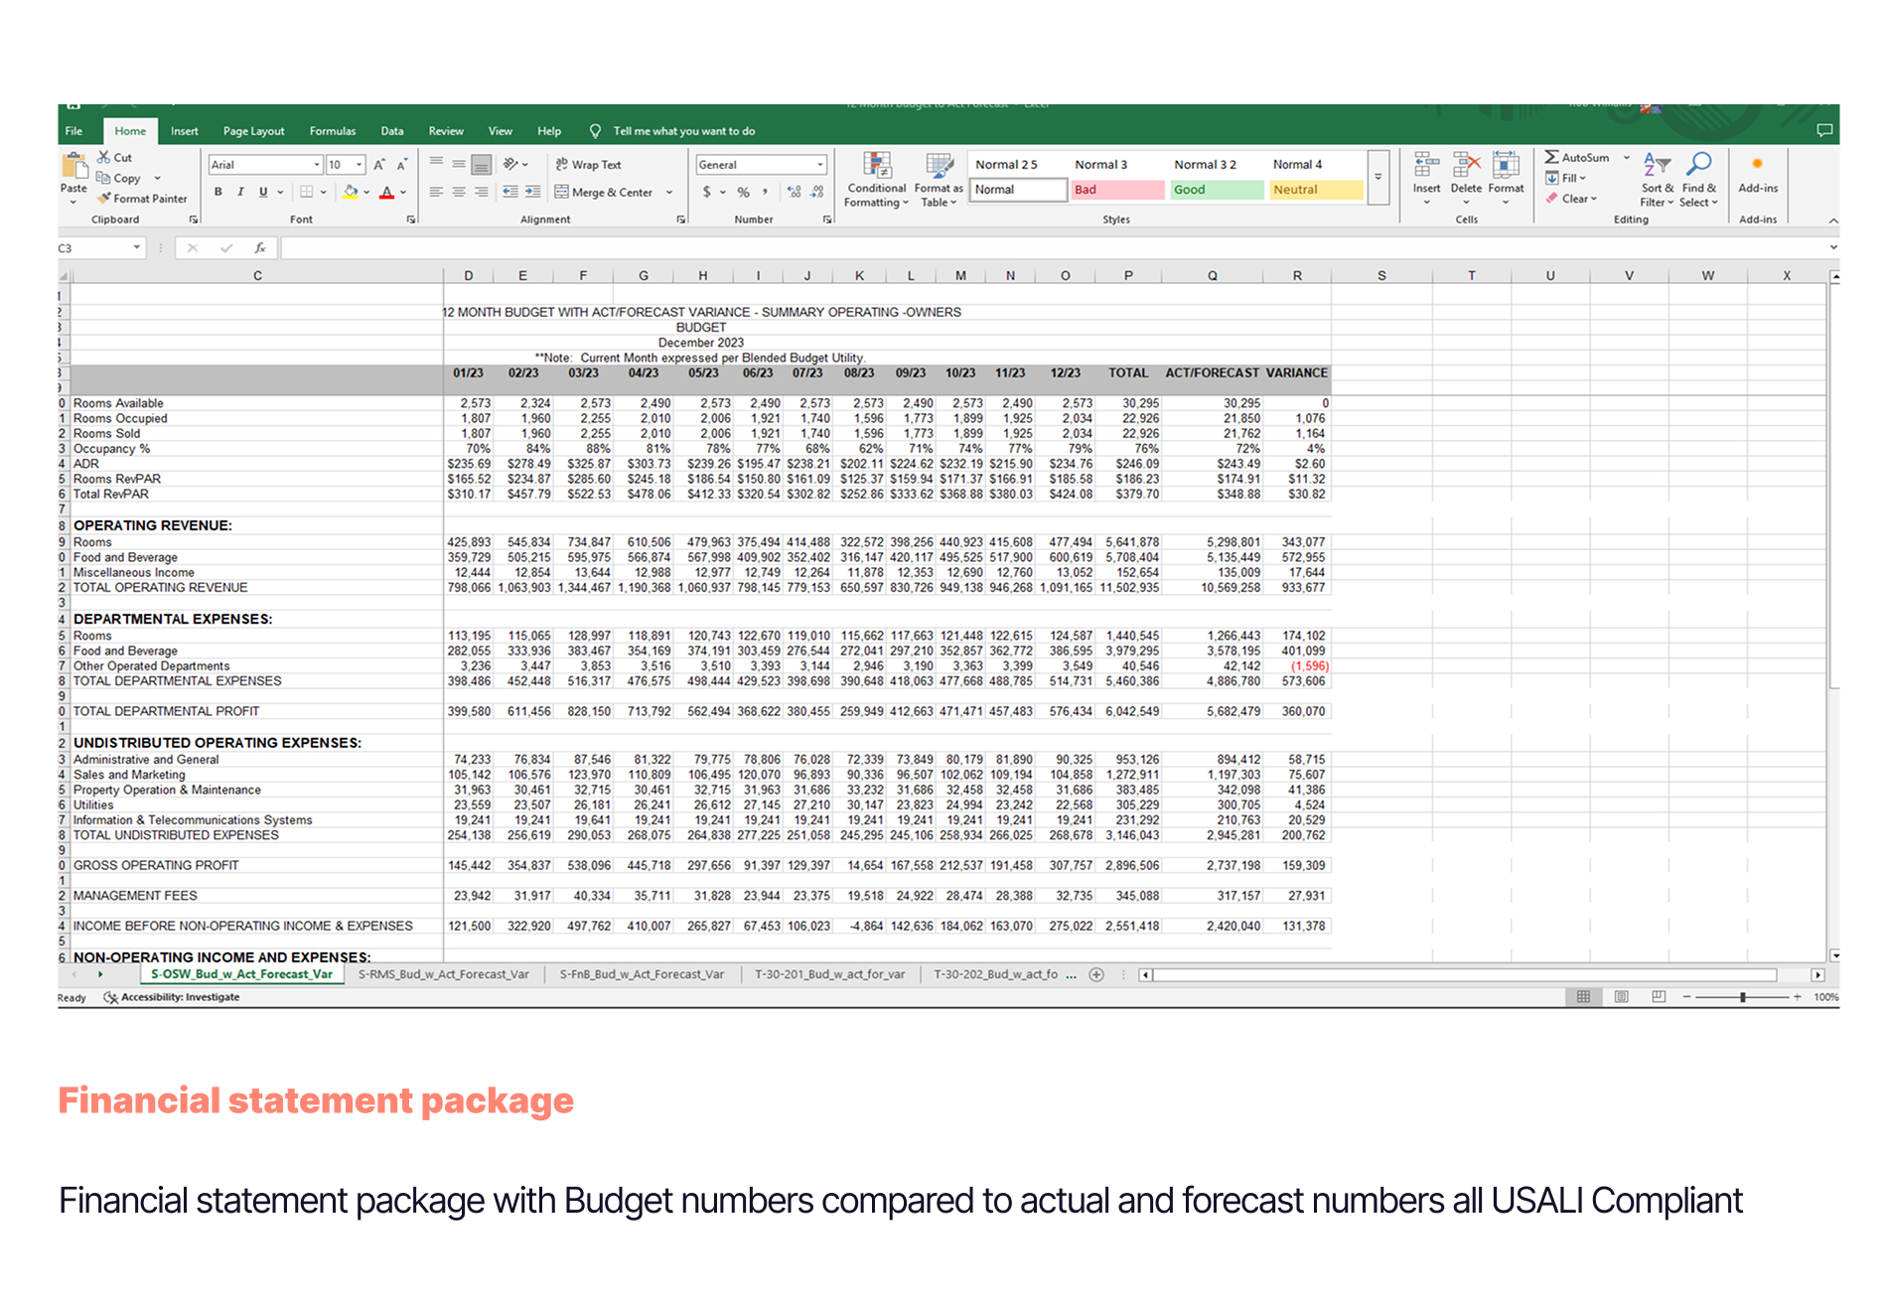Add a new sheet with plus button

point(1096,974)
